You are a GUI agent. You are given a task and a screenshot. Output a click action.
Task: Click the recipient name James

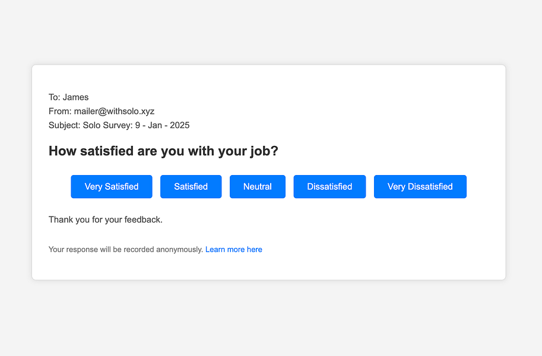pos(75,97)
